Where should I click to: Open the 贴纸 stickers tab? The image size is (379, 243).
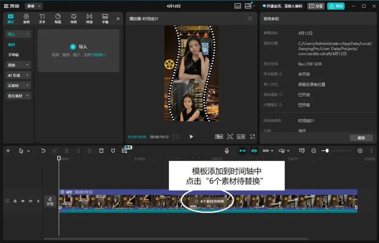[x=58, y=19]
